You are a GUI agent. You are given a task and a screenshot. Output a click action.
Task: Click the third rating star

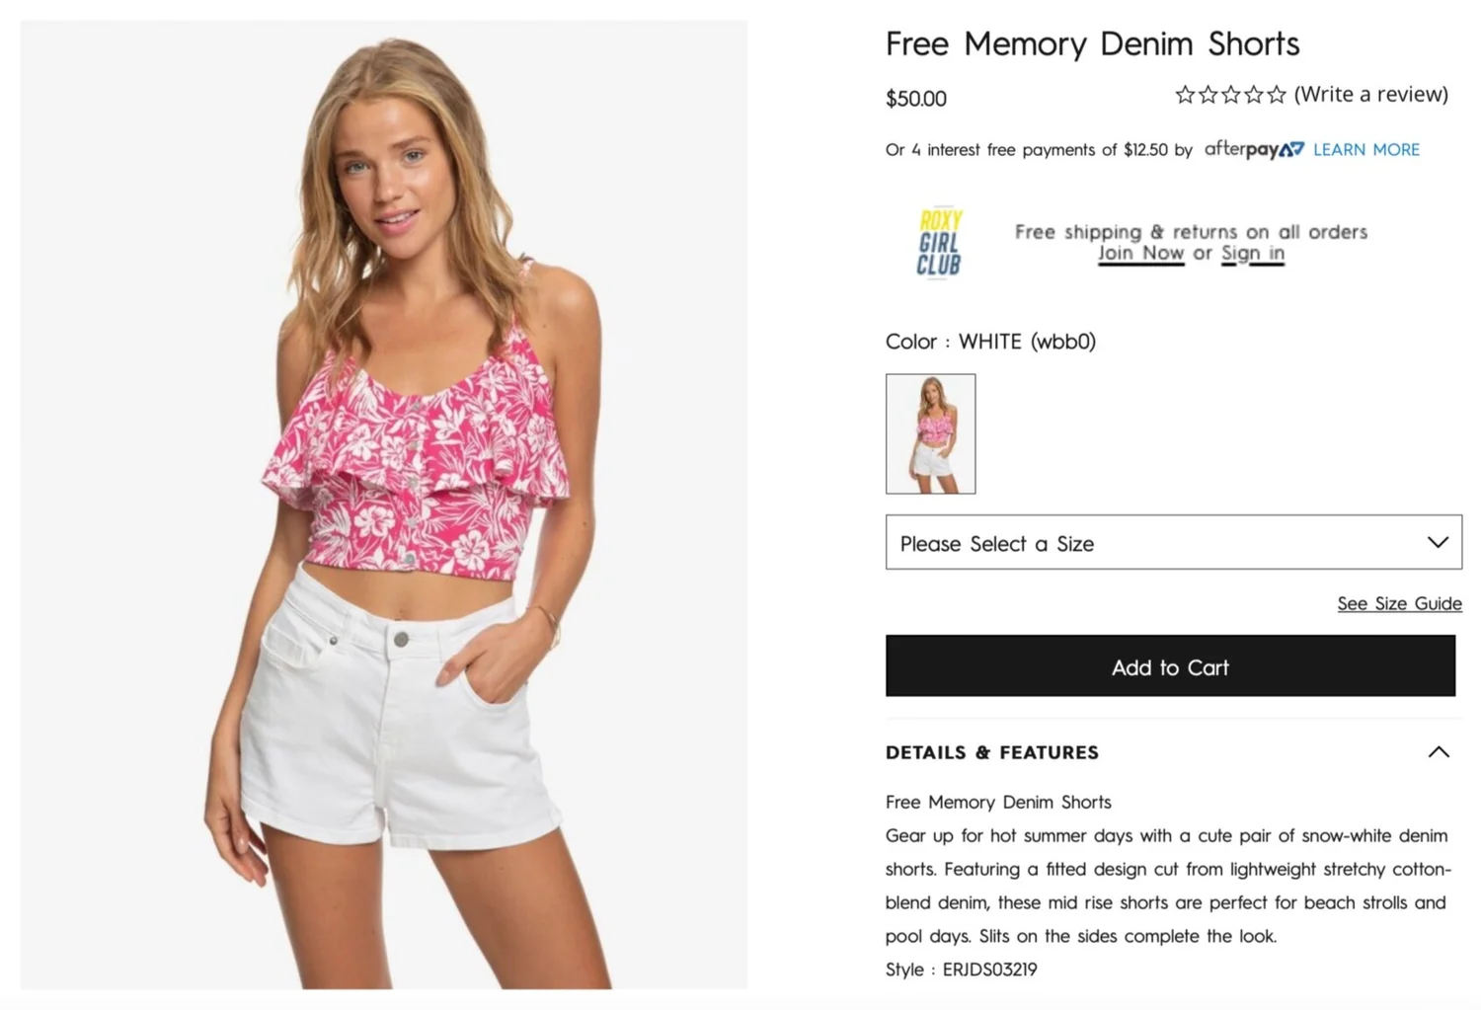click(x=1230, y=95)
